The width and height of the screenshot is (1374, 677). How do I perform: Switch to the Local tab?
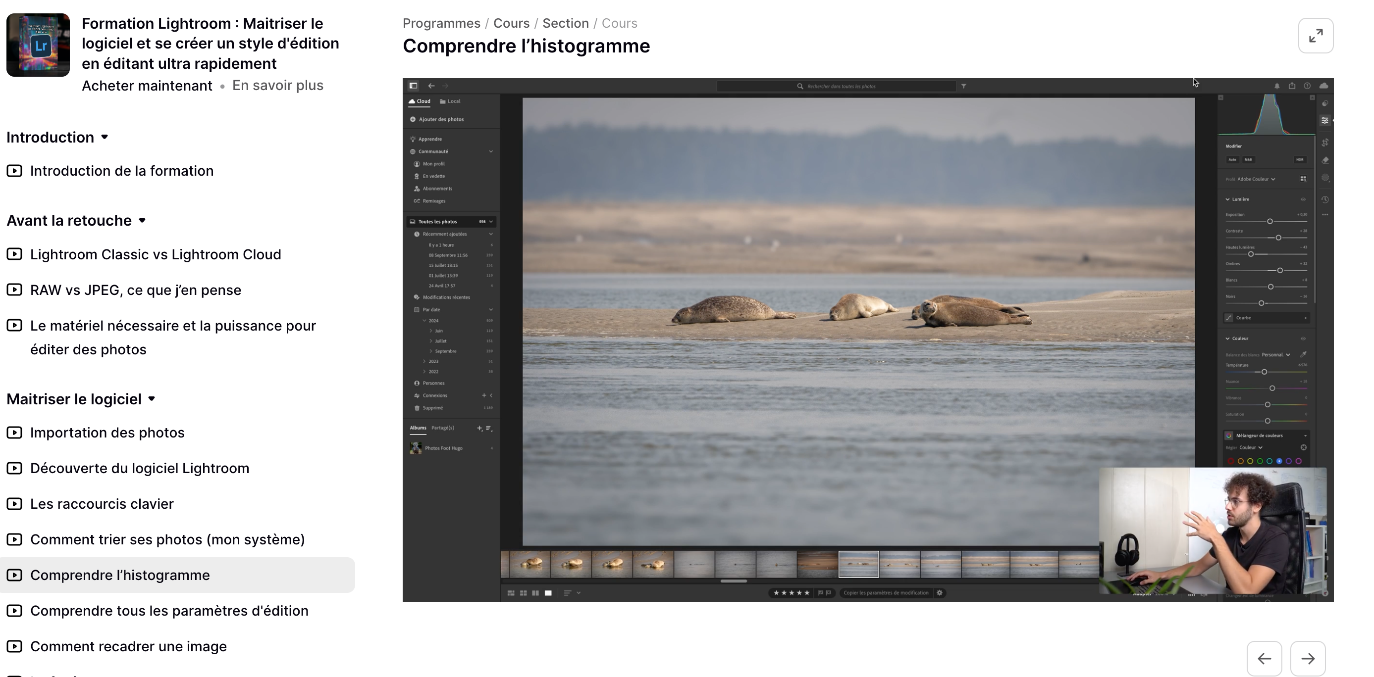(450, 101)
